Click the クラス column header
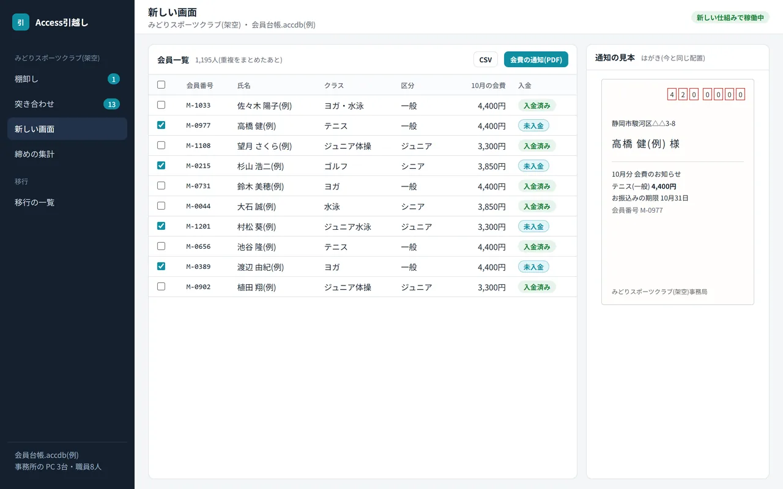The width and height of the screenshot is (783, 489). pyautogui.click(x=334, y=86)
